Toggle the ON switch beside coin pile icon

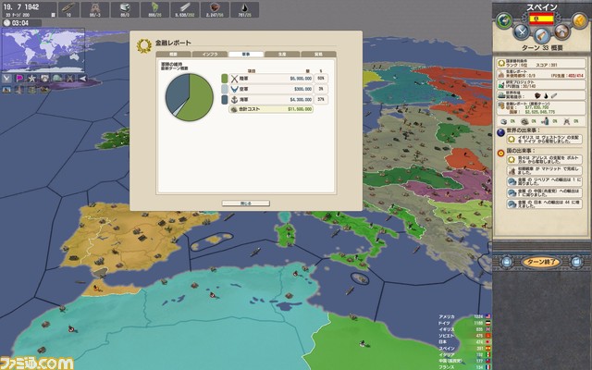[534, 121]
